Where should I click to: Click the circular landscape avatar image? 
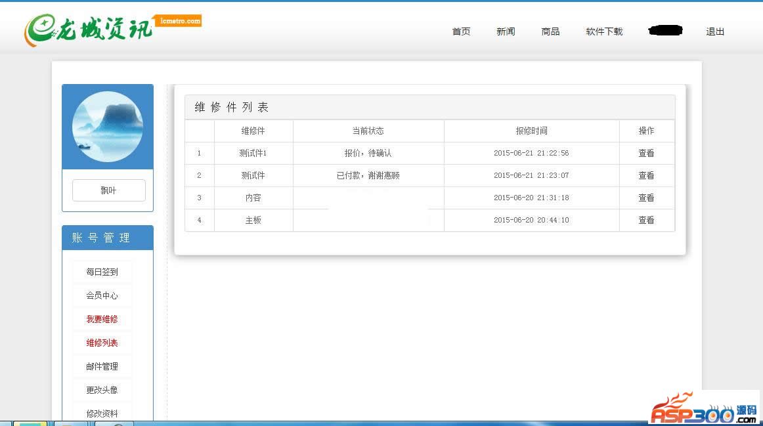pos(108,127)
